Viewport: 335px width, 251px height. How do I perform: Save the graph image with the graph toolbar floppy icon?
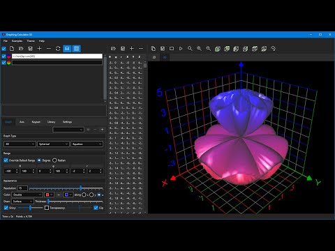163,49
